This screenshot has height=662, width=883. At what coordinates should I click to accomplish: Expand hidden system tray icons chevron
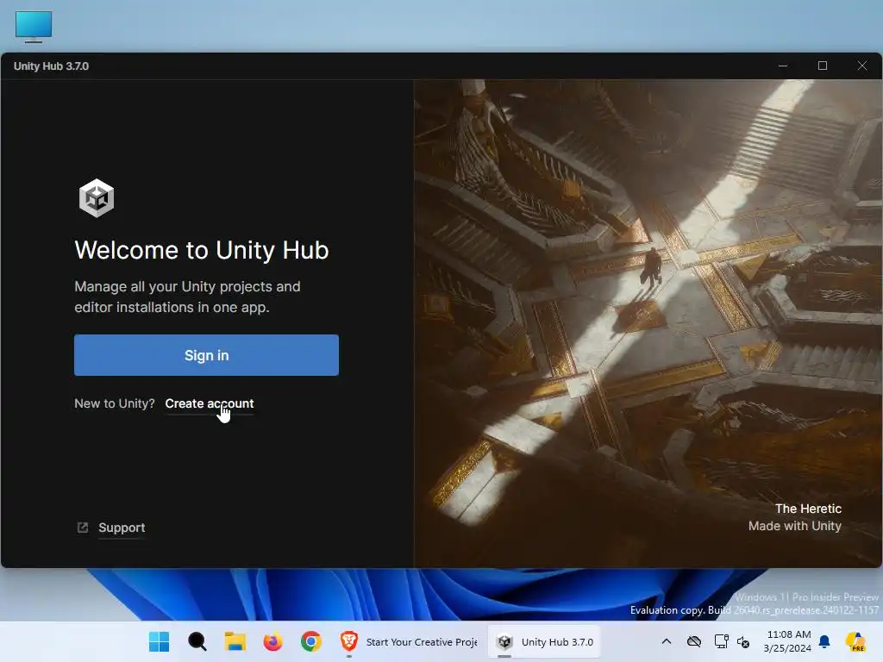[667, 641]
